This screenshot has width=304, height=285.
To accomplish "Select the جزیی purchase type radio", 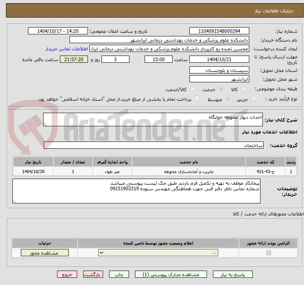I will point(254,99).
